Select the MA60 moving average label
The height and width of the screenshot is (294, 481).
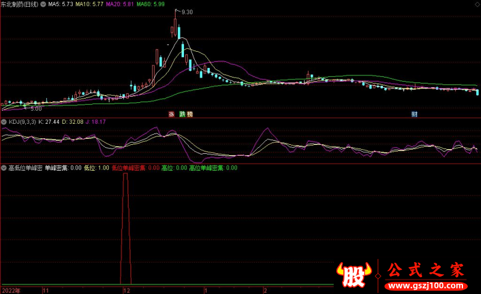(150, 4)
